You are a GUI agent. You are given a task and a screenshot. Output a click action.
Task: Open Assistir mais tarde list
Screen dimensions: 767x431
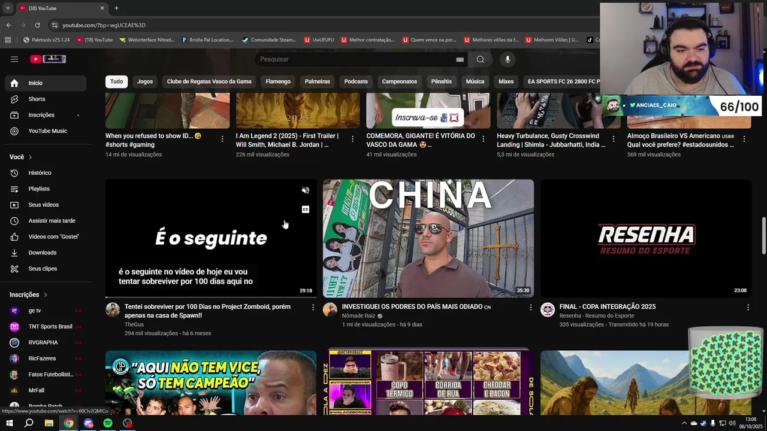46,221
